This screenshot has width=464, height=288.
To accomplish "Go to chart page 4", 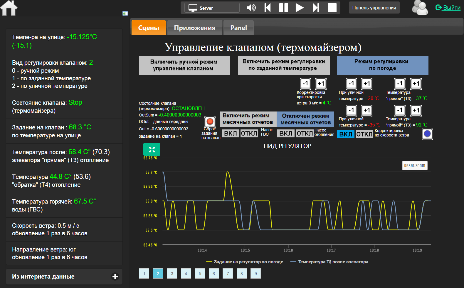I will pos(186,274).
